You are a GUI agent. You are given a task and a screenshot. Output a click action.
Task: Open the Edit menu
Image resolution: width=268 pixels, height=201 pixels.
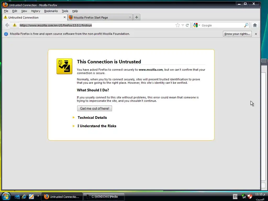15,11
